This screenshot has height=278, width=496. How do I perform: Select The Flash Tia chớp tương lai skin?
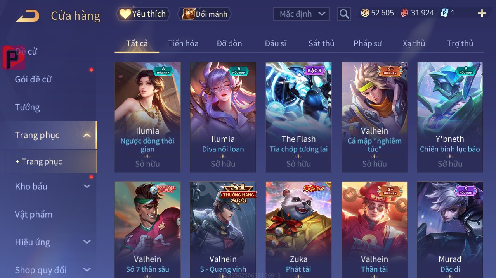pos(298,117)
